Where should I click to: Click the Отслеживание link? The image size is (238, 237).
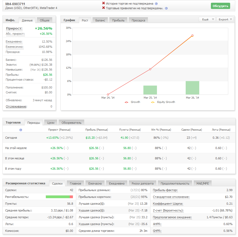[x=16, y=106]
